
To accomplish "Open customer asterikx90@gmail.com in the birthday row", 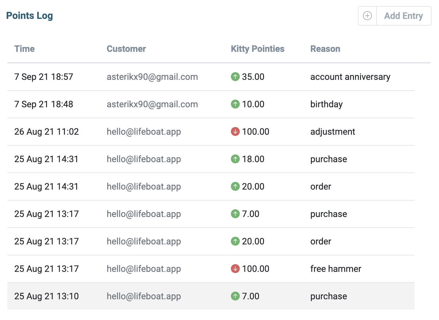I will point(152,104).
